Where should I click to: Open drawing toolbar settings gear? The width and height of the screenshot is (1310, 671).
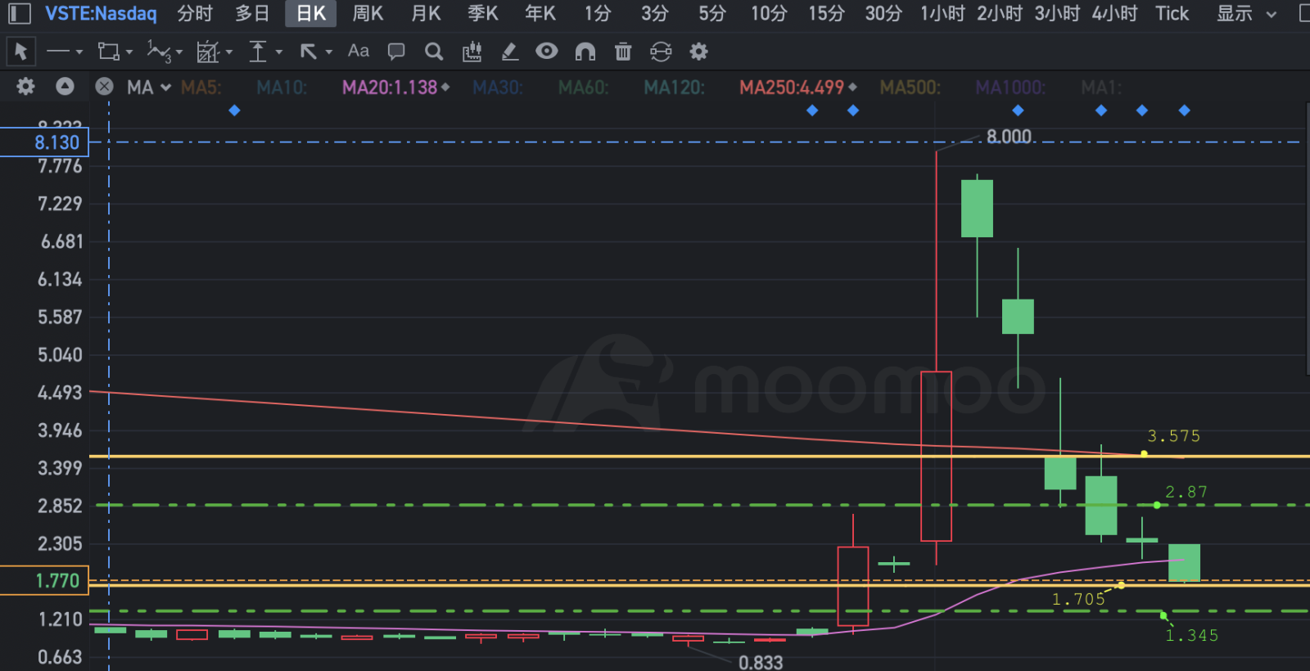698,52
